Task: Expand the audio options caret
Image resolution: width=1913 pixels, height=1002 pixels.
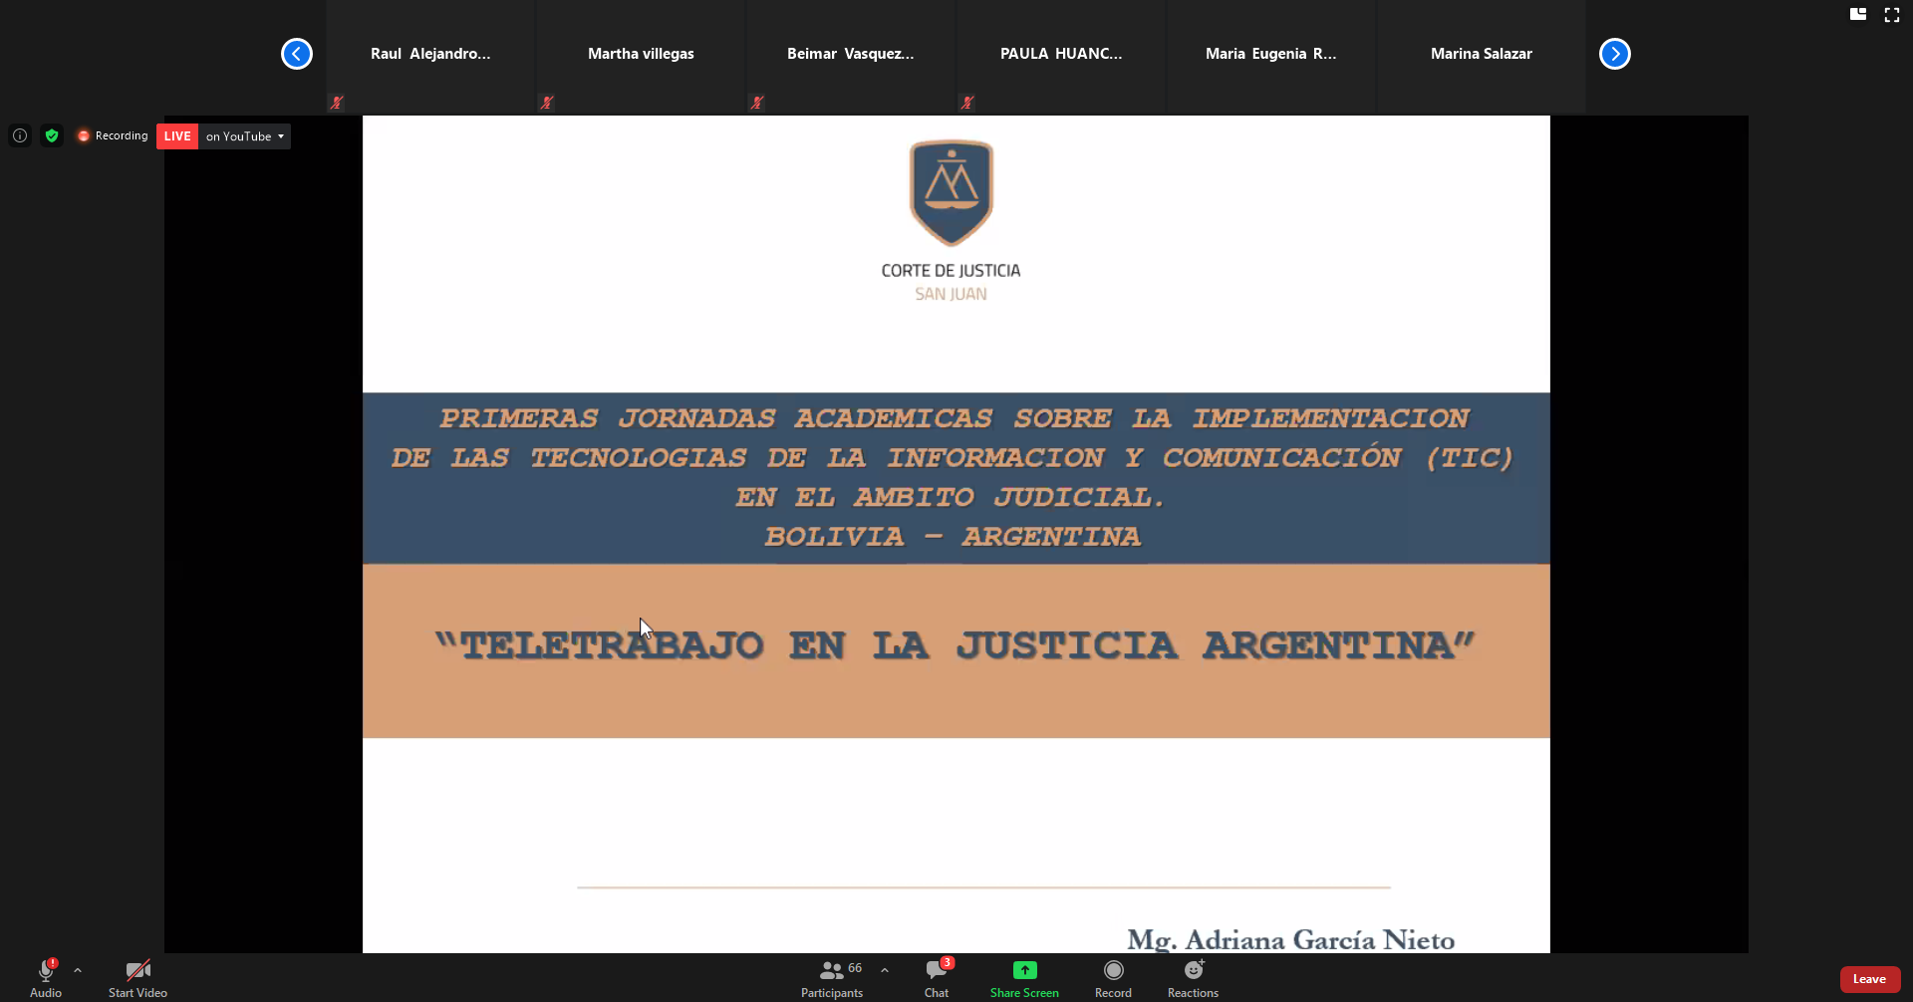Action: [78, 969]
